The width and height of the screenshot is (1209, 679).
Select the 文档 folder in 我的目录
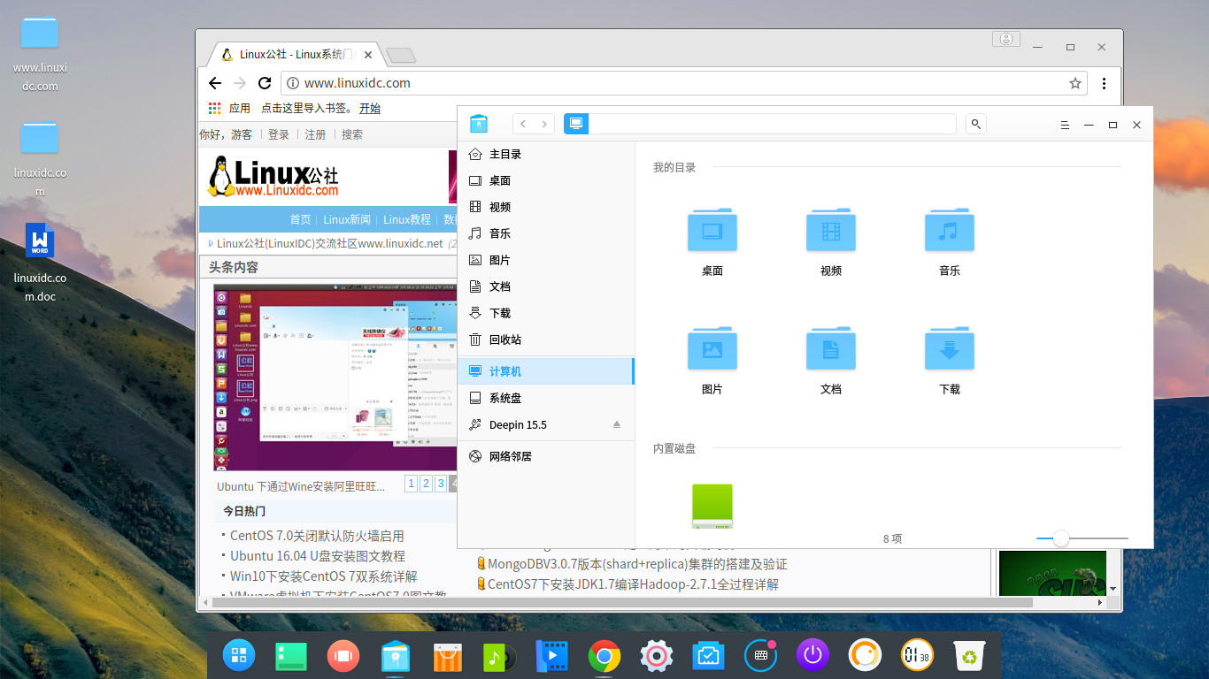tap(831, 348)
